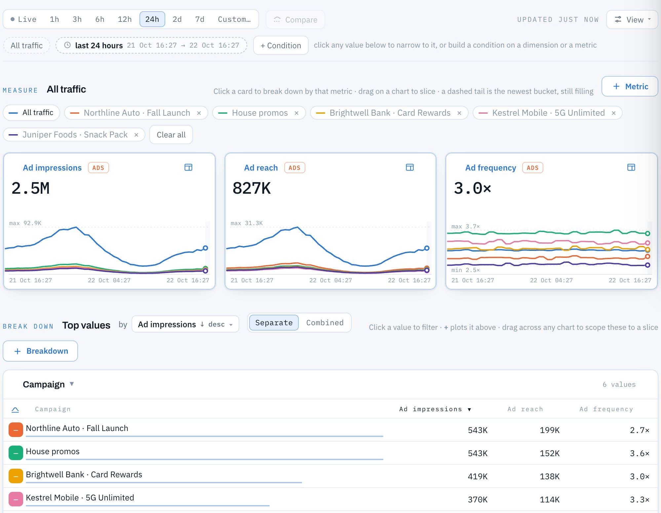Click the last 24 hours time condition
This screenshot has height=513, width=661.
(151, 45)
